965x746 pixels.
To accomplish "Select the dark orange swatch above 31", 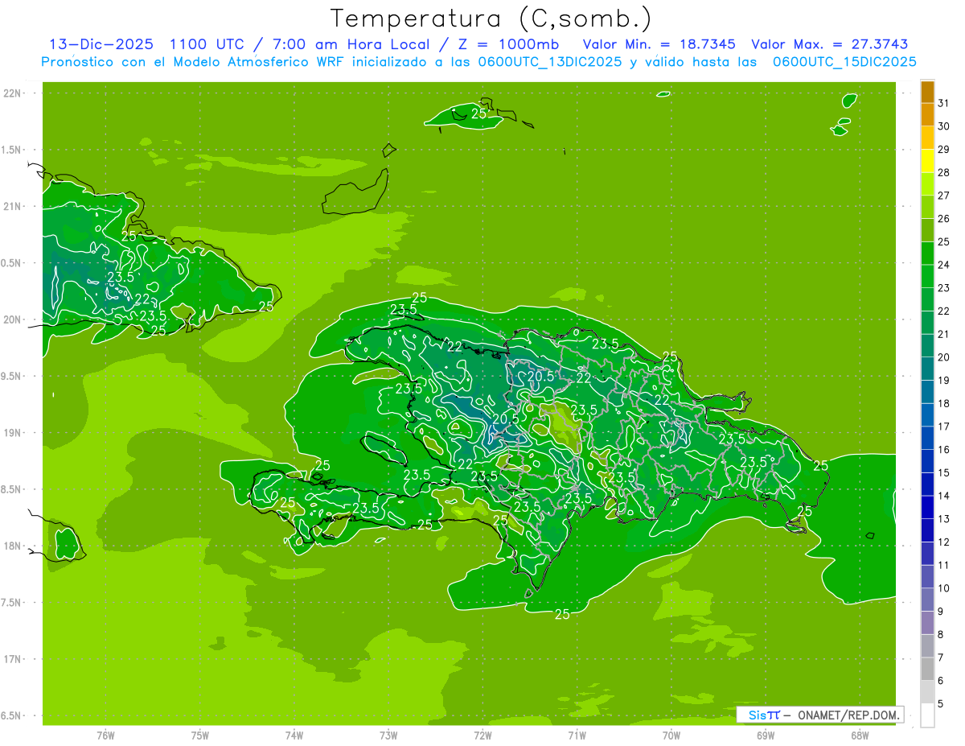I will [927, 91].
